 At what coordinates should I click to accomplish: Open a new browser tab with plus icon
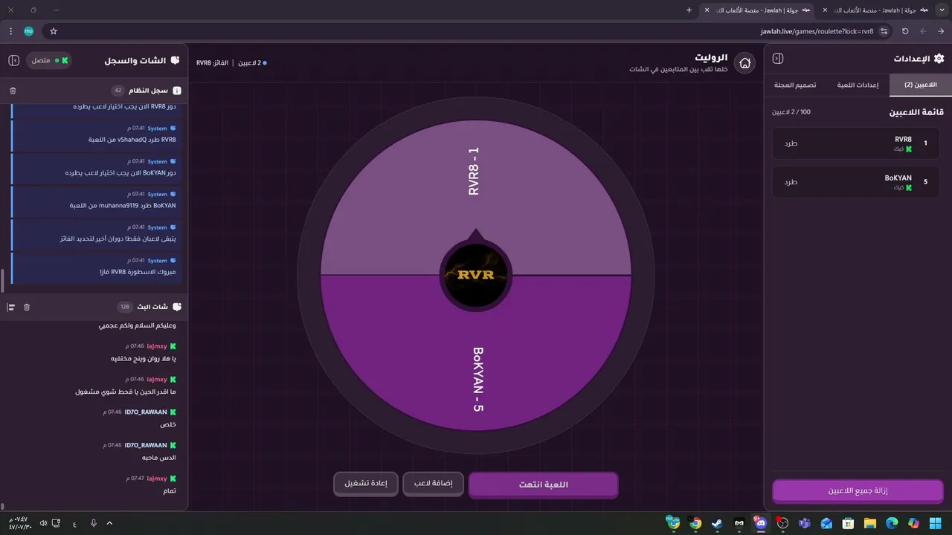[x=689, y=10]
